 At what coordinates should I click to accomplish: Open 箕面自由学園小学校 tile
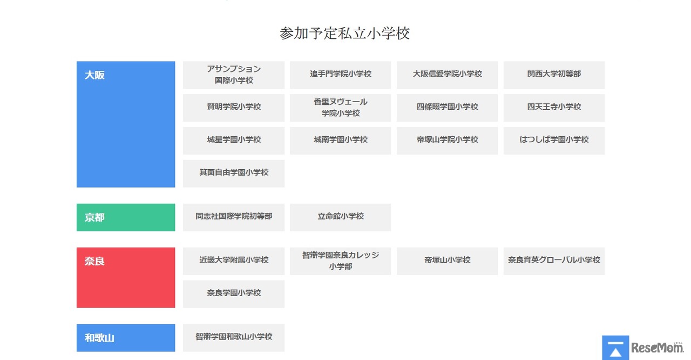pyautogui.click(x=234, y=174)
